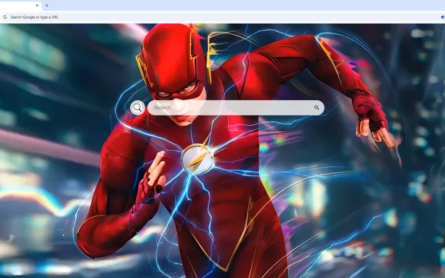This screenshot has width=445, height=278.
Task: Focus the Google URL address bar
Action: [x=221, y=17]
